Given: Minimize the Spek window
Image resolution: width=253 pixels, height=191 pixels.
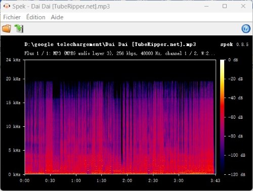Looking at the screenshot, I should pos(206,7).
